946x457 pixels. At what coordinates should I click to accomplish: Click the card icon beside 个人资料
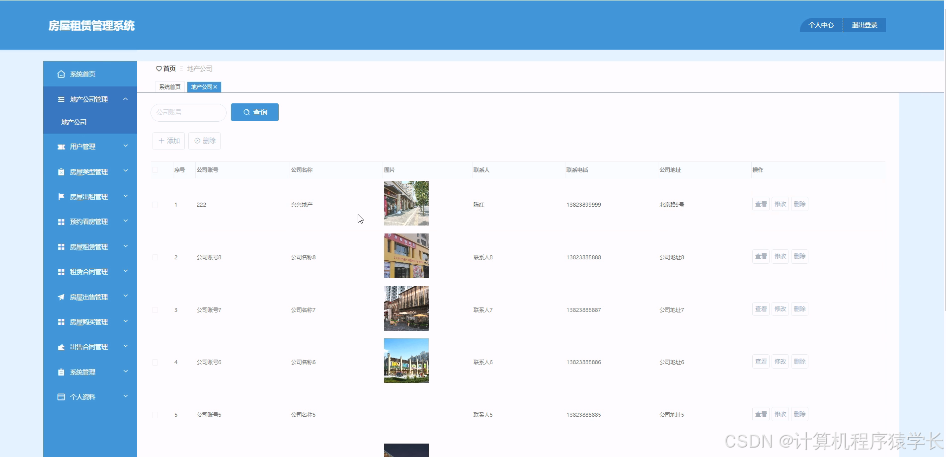pyautogui.click(x=61, y=397)
